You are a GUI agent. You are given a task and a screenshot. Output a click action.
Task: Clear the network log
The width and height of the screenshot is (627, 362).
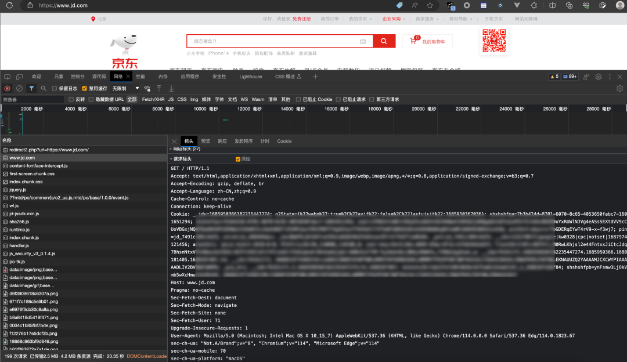tap(19, 88)
